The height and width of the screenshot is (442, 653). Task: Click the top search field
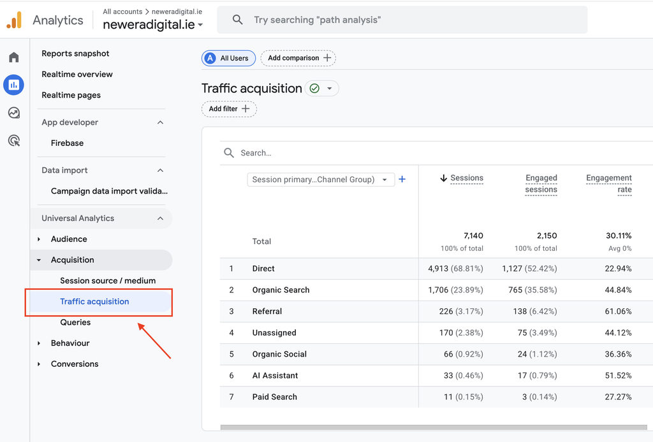click(402, 20)
